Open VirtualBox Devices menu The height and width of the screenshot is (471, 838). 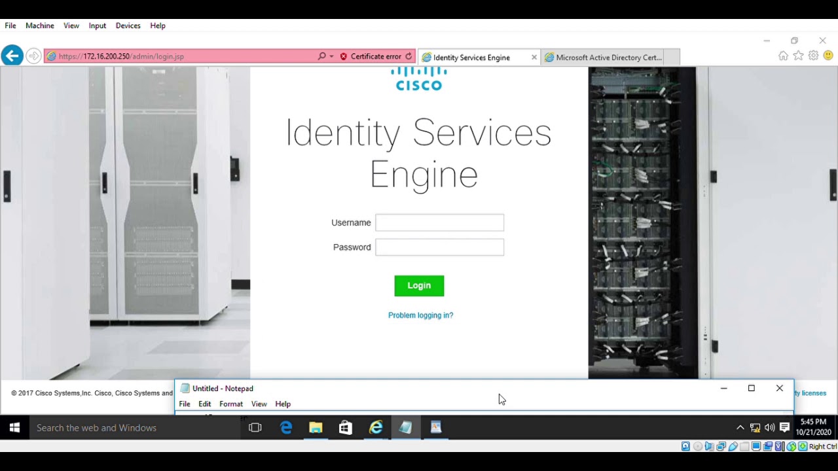point(128,26)
